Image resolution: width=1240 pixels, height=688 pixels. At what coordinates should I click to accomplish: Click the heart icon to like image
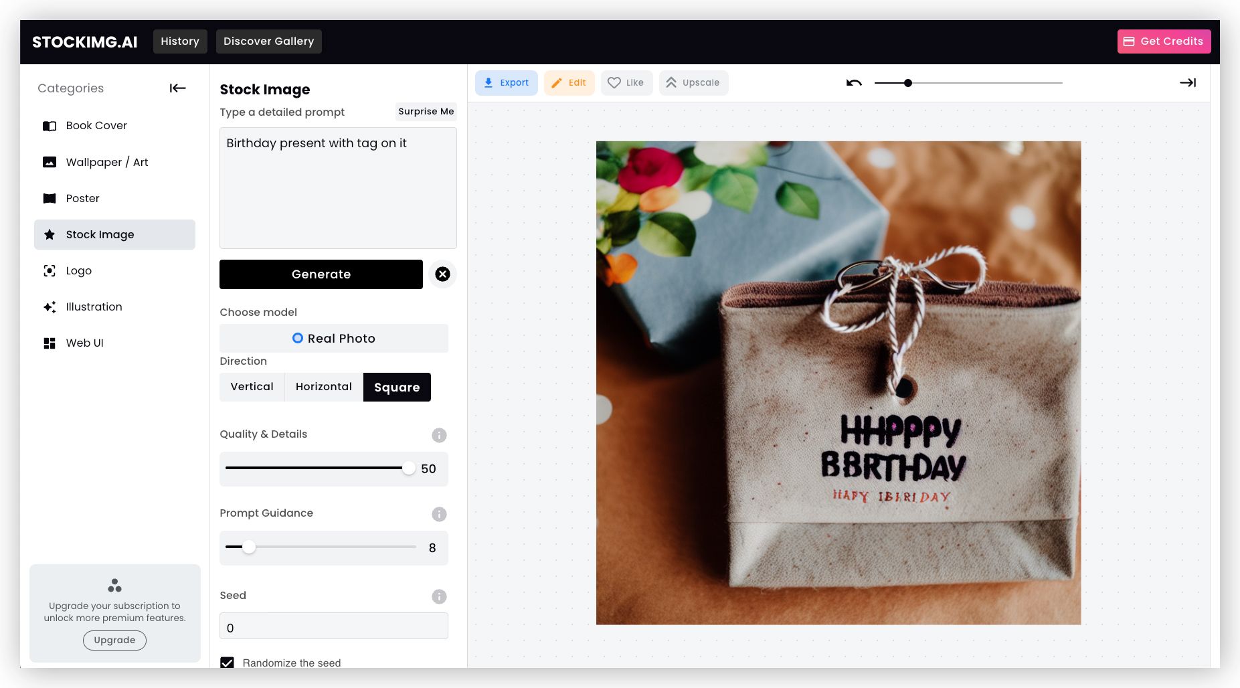[x=614, y=82]
